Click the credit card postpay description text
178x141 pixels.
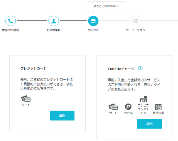pyautogui.click(x=47, y=84)
